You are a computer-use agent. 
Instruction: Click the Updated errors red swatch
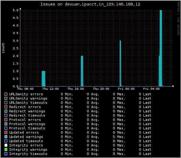(6, 132)
